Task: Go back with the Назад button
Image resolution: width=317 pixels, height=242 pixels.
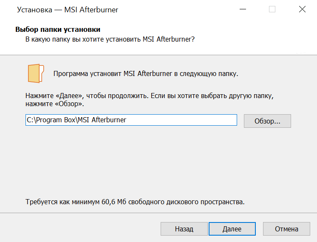Action: (x=184, y=229)
